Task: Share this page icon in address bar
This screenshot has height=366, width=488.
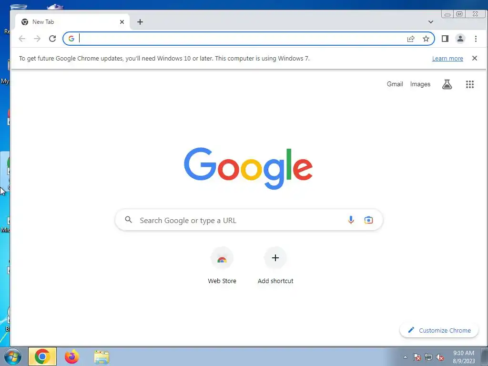Action: coord(411,39)
